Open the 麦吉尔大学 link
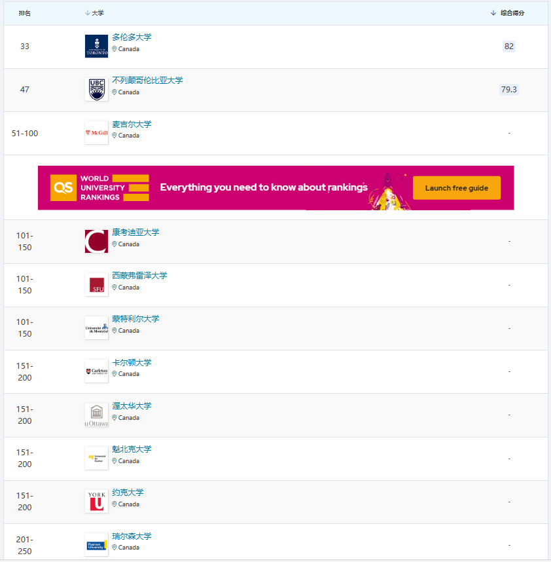 [x=132, y=124]
